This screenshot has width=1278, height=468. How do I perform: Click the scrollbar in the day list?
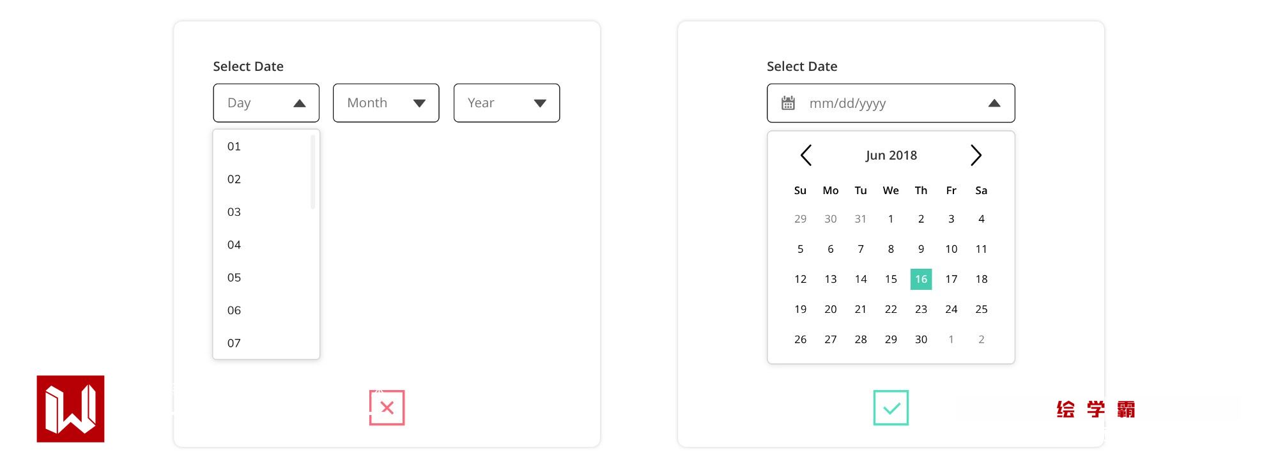point(312,172)
